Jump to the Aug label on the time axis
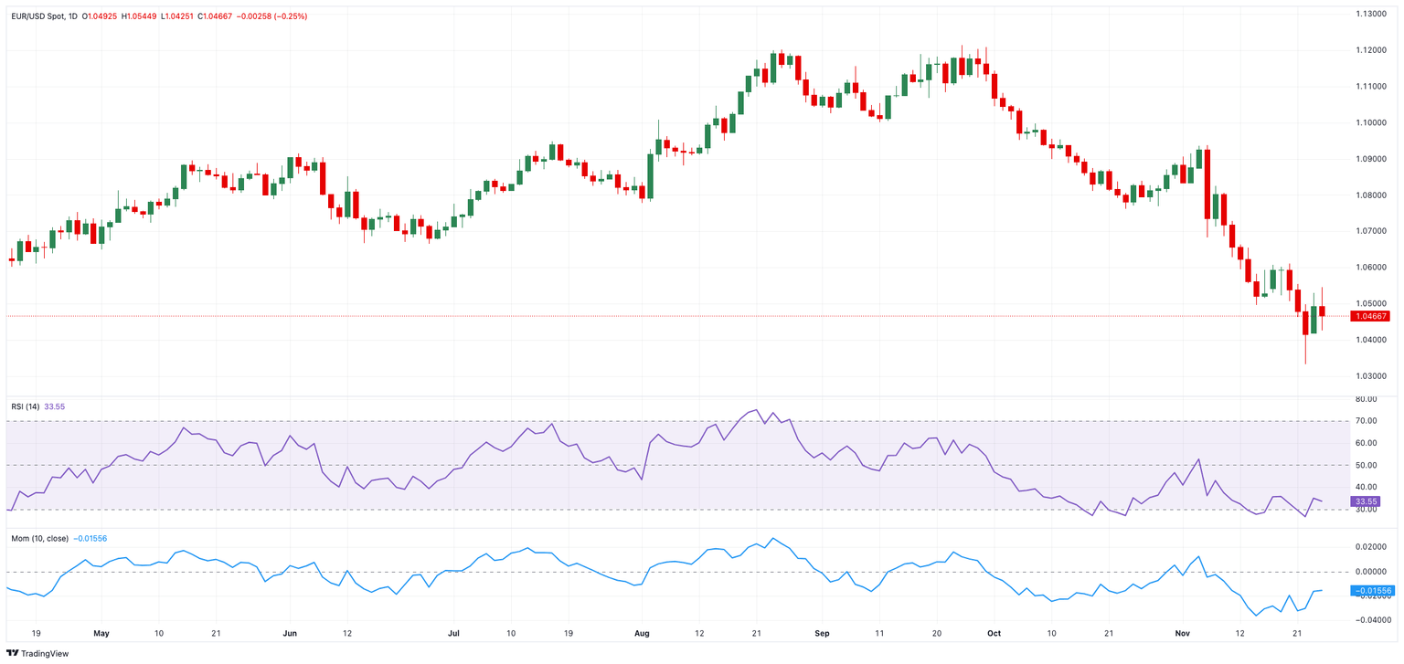Image resolution: width=1404 pixels, height=664 pixels. 642,633
